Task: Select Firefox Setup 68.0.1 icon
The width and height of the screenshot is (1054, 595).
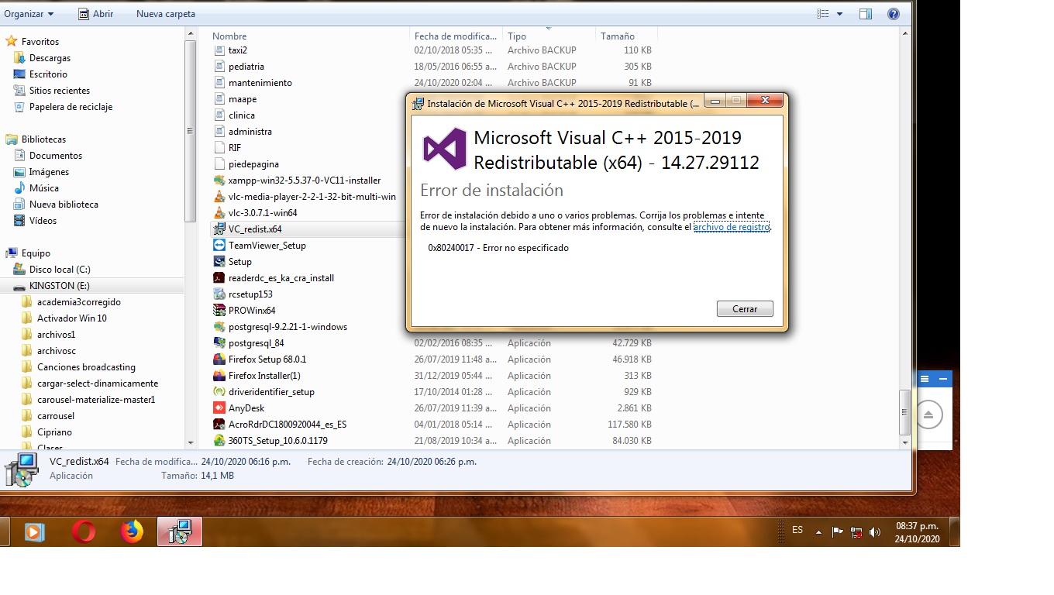Action: [x=219, y=359]
